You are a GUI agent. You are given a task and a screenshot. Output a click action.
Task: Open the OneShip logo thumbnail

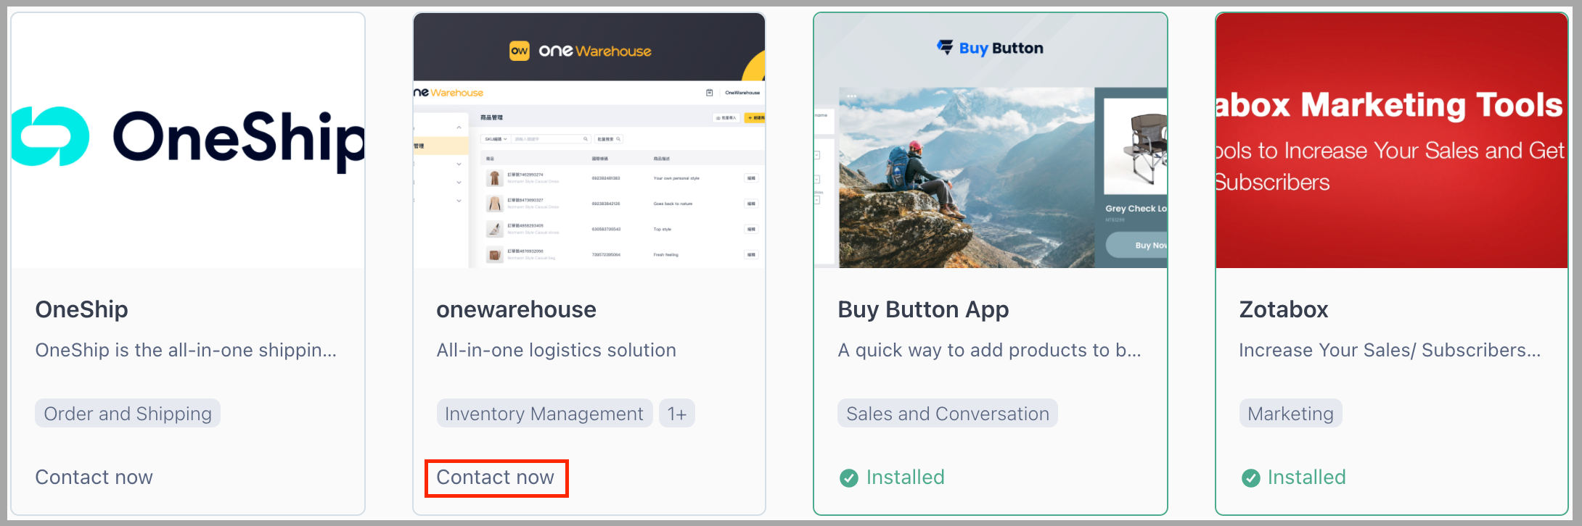pos(188,141)
